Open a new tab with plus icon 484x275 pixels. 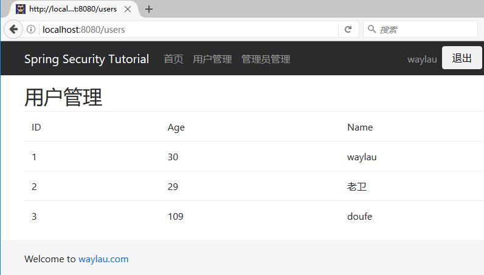click(149, 9)
